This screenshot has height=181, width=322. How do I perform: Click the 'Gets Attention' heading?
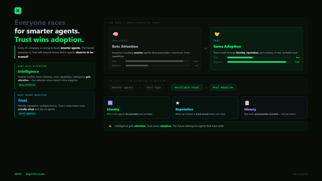125,46
